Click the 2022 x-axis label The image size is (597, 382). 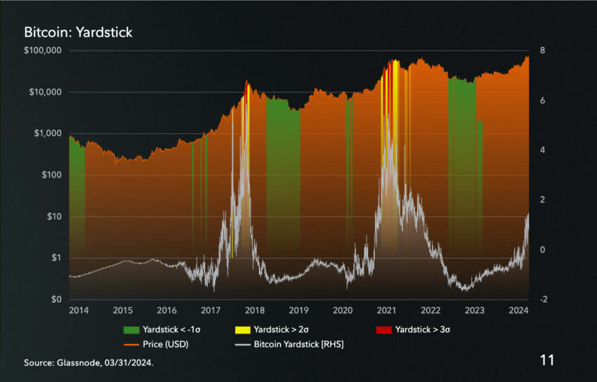(x=431, y=311)
